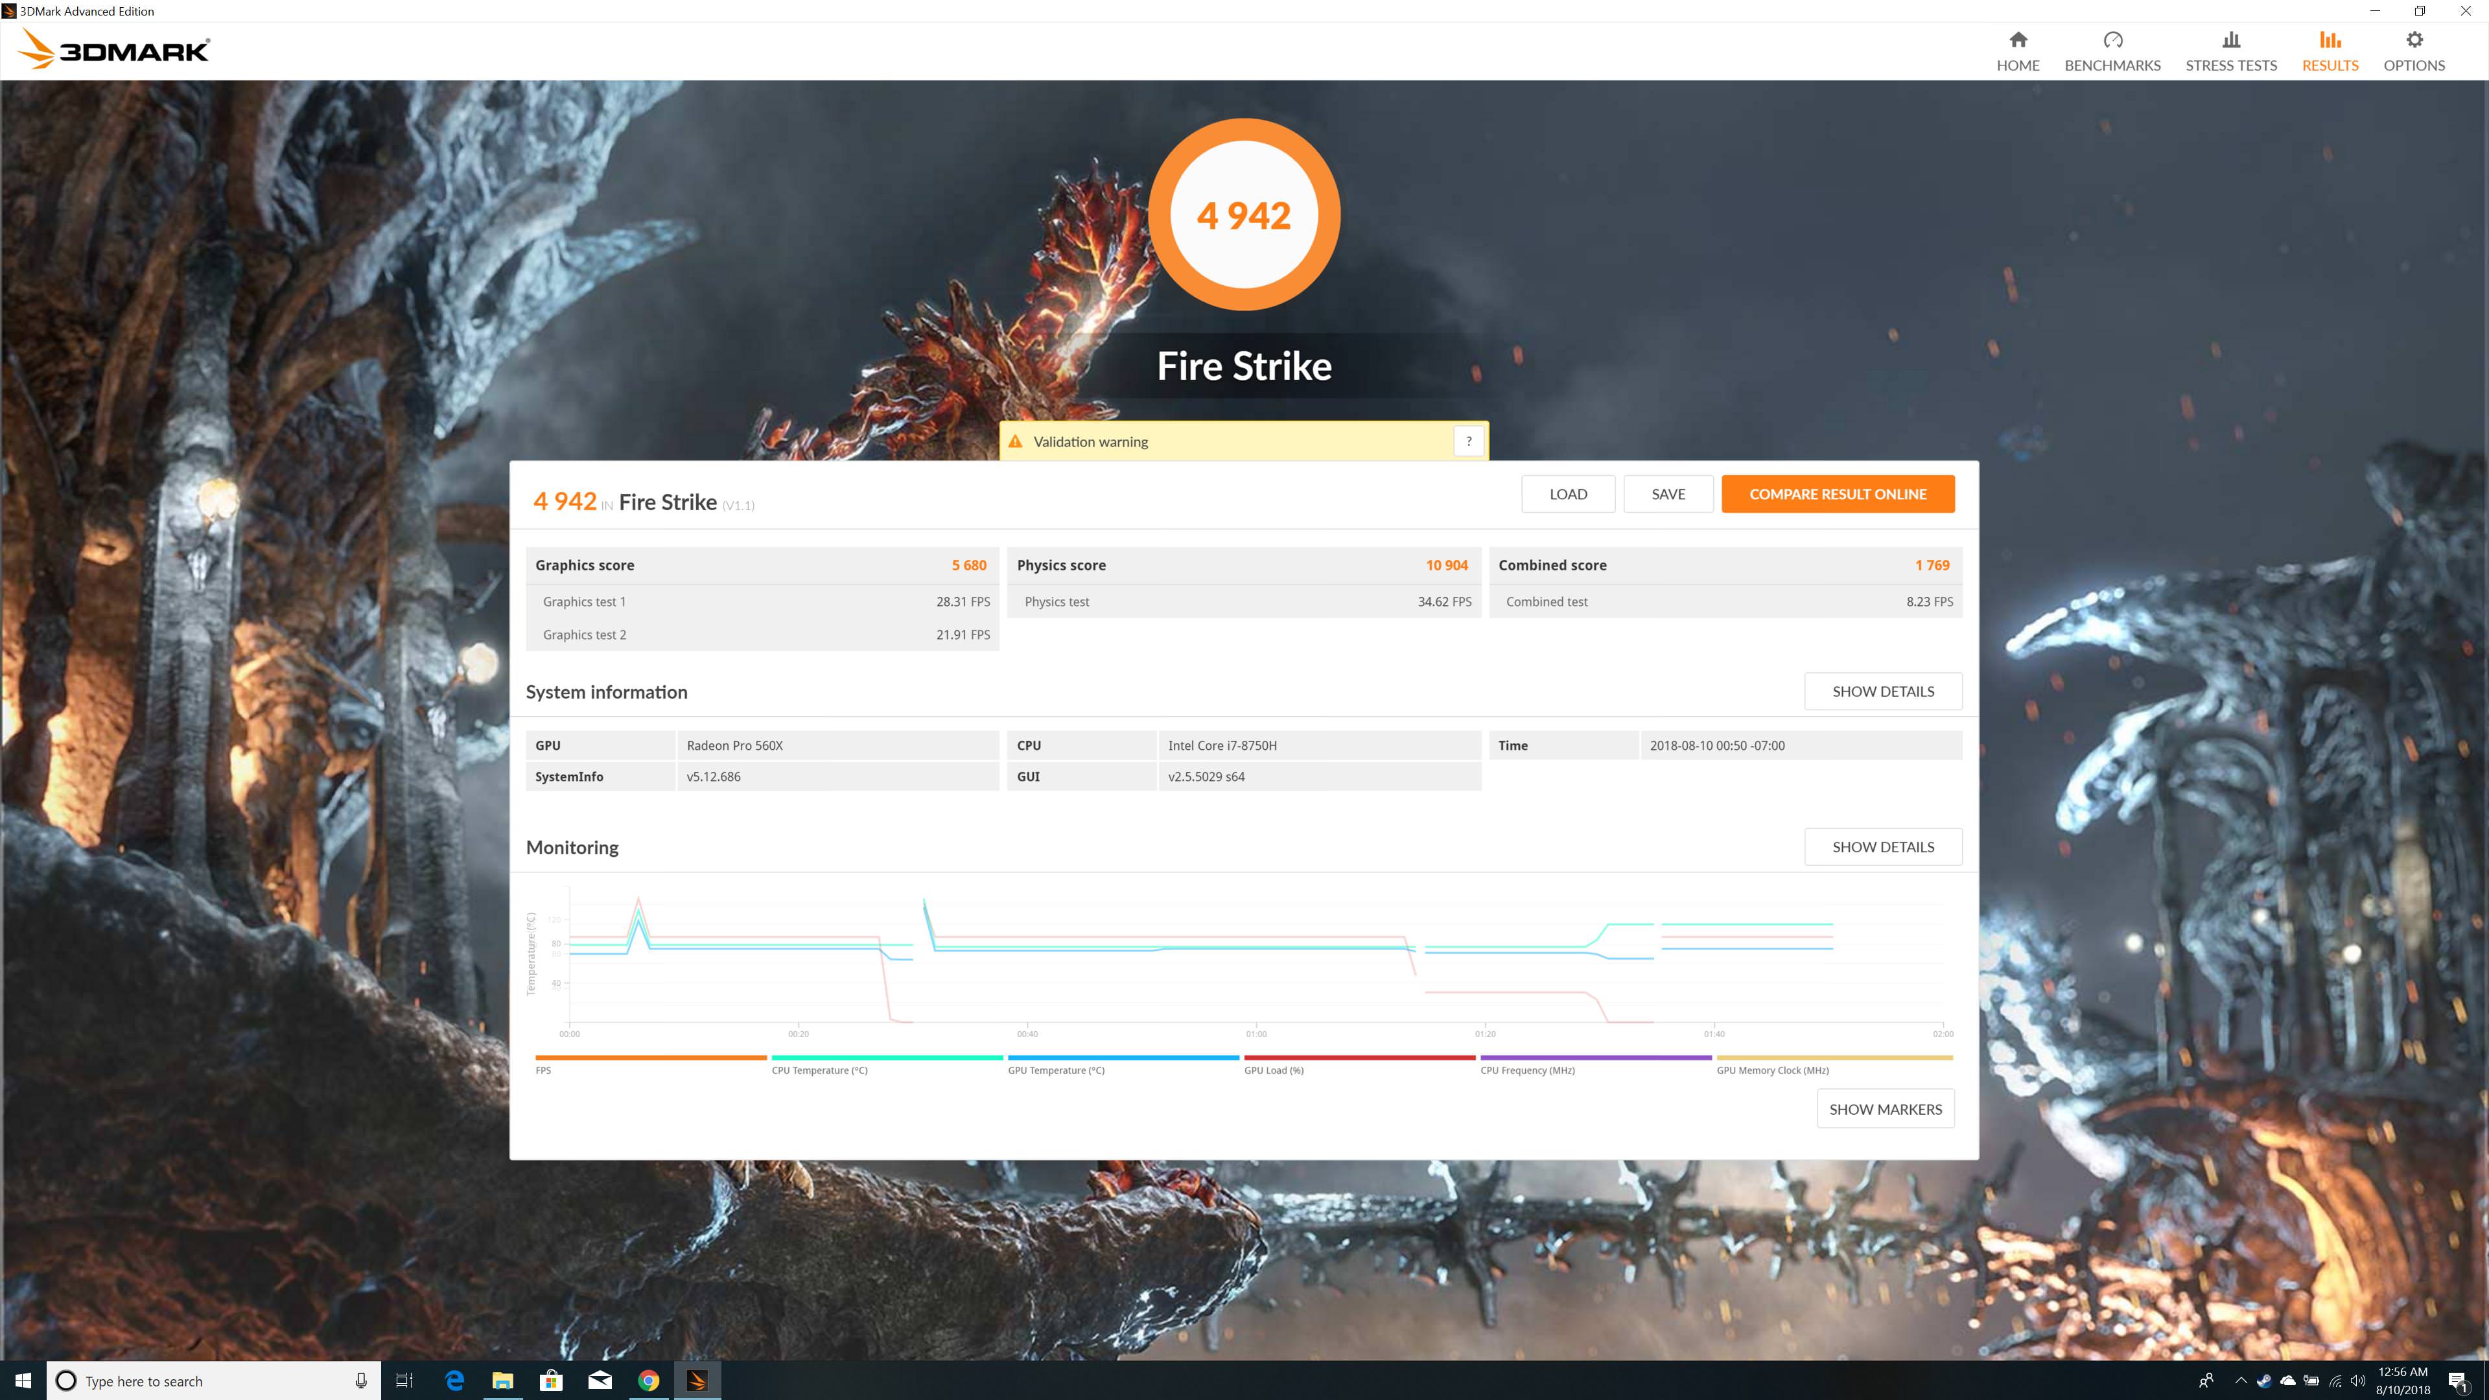Show details for Monitoring section
This screenshot has width=2489, height=1400.
point(1882,847)
